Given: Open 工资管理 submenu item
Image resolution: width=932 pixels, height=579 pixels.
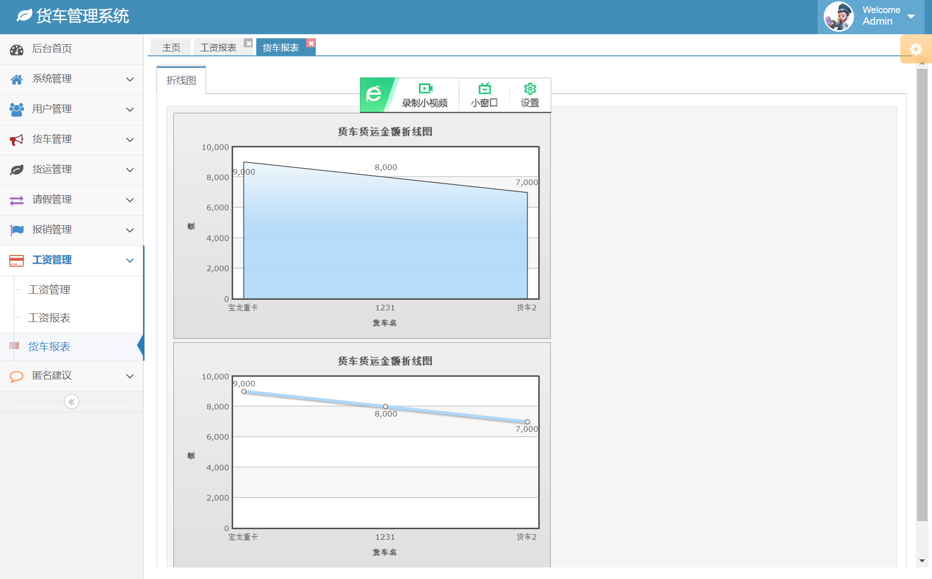Looking at the screenshot, I should (49, 290).
